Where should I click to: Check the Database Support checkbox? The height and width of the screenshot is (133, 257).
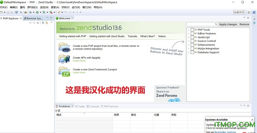click(x=192, y=52)
